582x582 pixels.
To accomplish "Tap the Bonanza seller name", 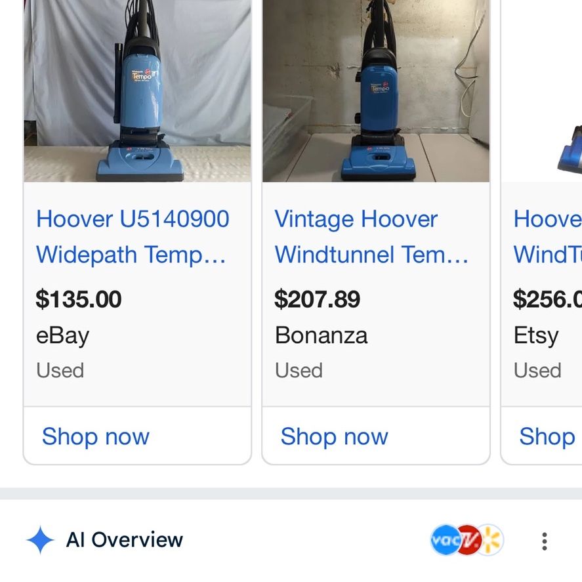I will (321, 335).
